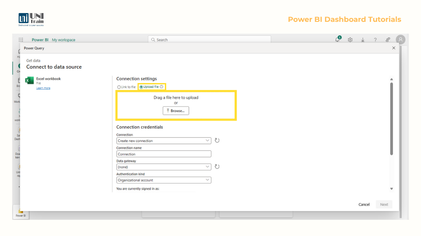Click the Browse... button
The height and width of the screenshot is (236, 421).
(176, 111)
